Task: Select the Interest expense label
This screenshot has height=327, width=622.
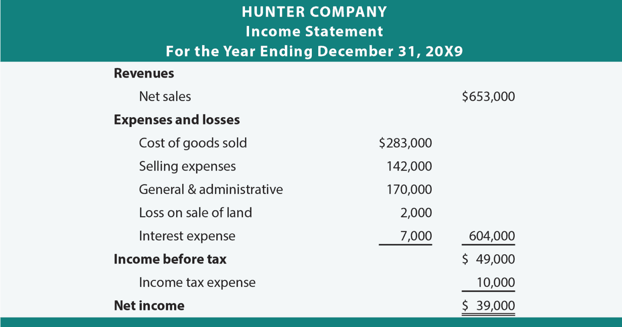Action: coord(187,236)
